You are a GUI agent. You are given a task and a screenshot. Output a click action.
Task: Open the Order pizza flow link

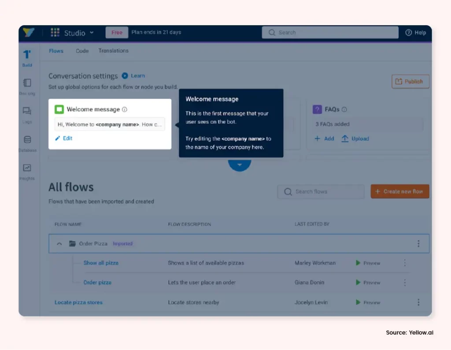pyautogui.click(x=97, y=283)
